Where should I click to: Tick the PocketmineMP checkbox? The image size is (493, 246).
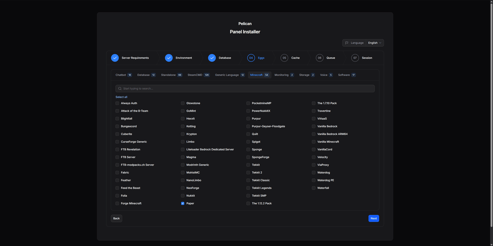[248, 103]
